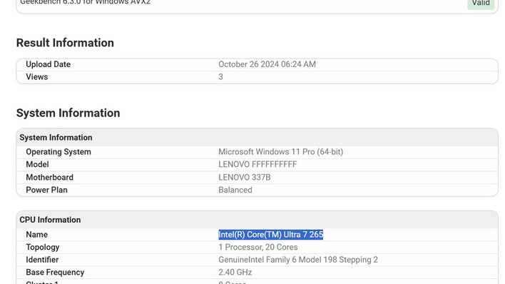The width and height of the screenshot is (505, 284).
Task: Select 'October 26 2024 06:24 AM' value
Action: [267, 64]
